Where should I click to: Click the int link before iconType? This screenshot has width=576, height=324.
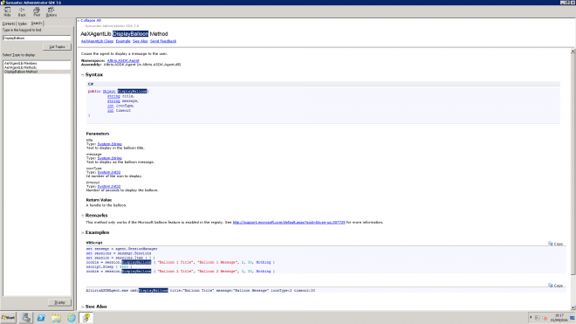pyautogui.click(x=110, y=106)
